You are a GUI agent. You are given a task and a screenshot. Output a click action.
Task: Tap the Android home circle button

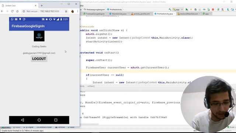[39, 120]
